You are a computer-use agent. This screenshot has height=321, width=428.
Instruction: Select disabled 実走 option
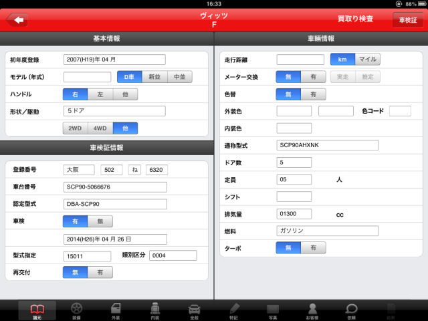(x=343, y=77)
